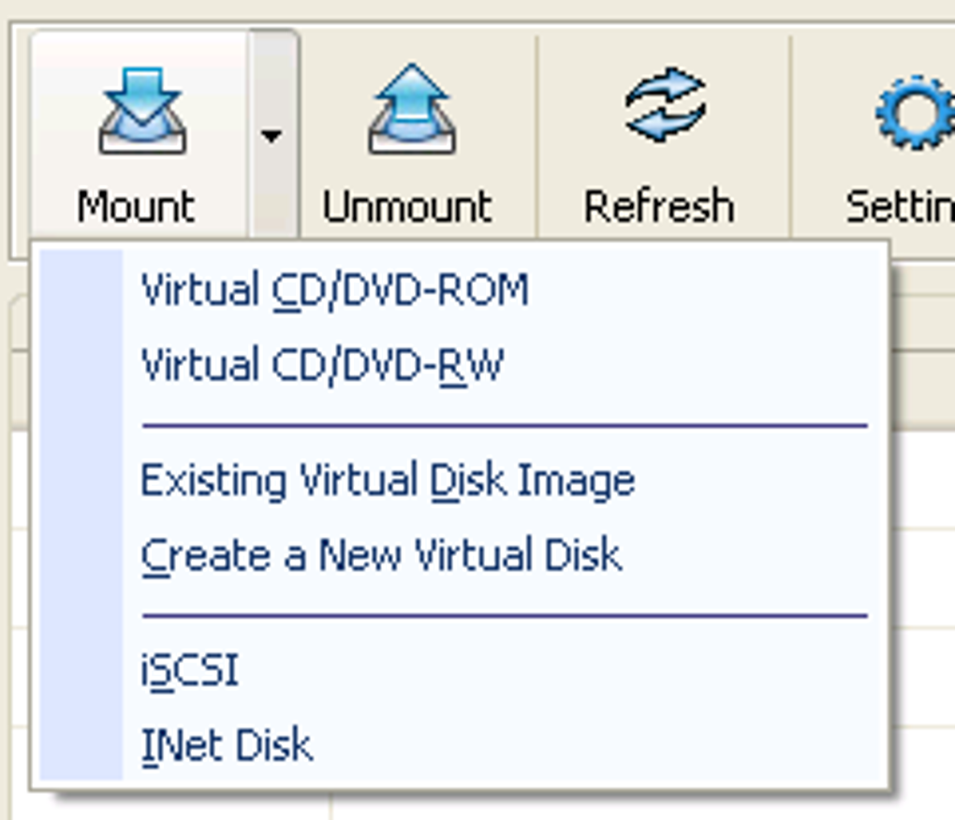Pick Existing Virtual Disk Image
This screenshot has width=955, height=820.
388,481
